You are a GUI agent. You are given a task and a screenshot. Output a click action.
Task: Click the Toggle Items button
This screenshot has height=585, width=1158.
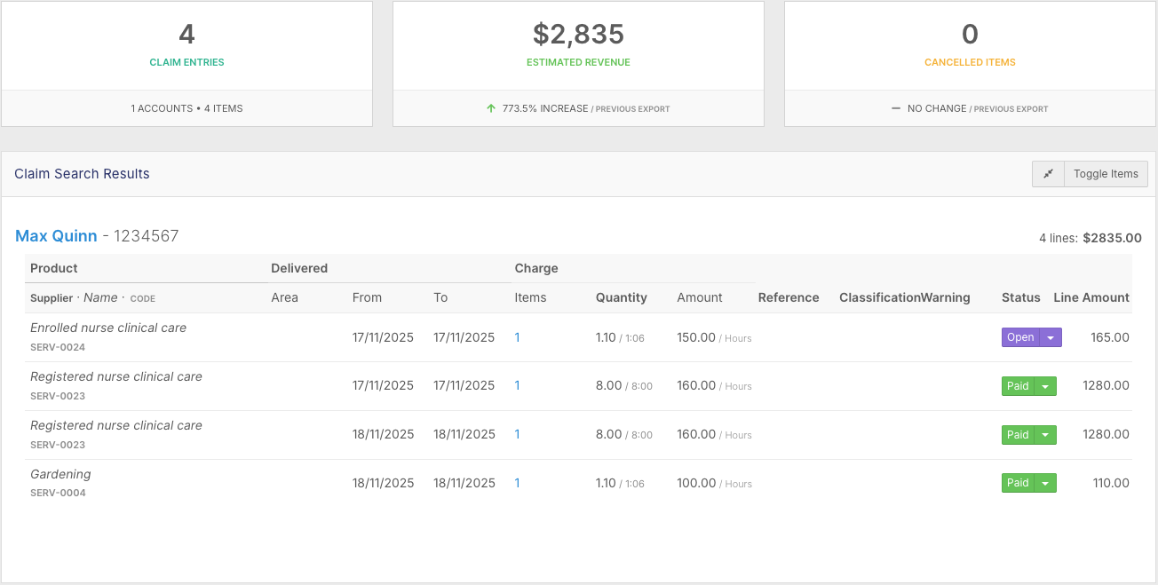[x=1106, y=174]
